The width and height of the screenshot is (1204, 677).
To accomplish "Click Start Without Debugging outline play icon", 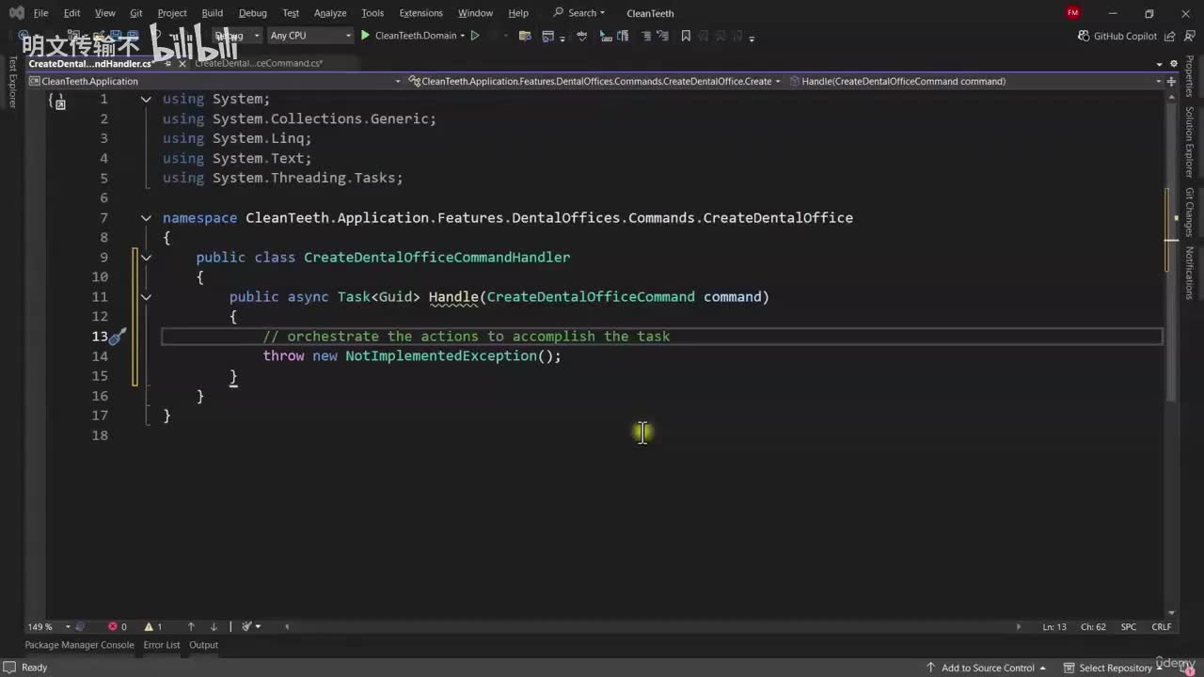I will pos(475,36).
